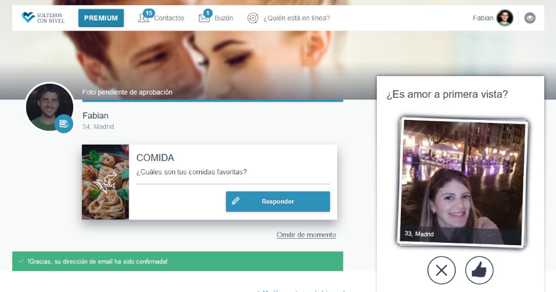Click the checkmark in confirmation banner
Screen dimensions: 556x292
click(21, 261)
